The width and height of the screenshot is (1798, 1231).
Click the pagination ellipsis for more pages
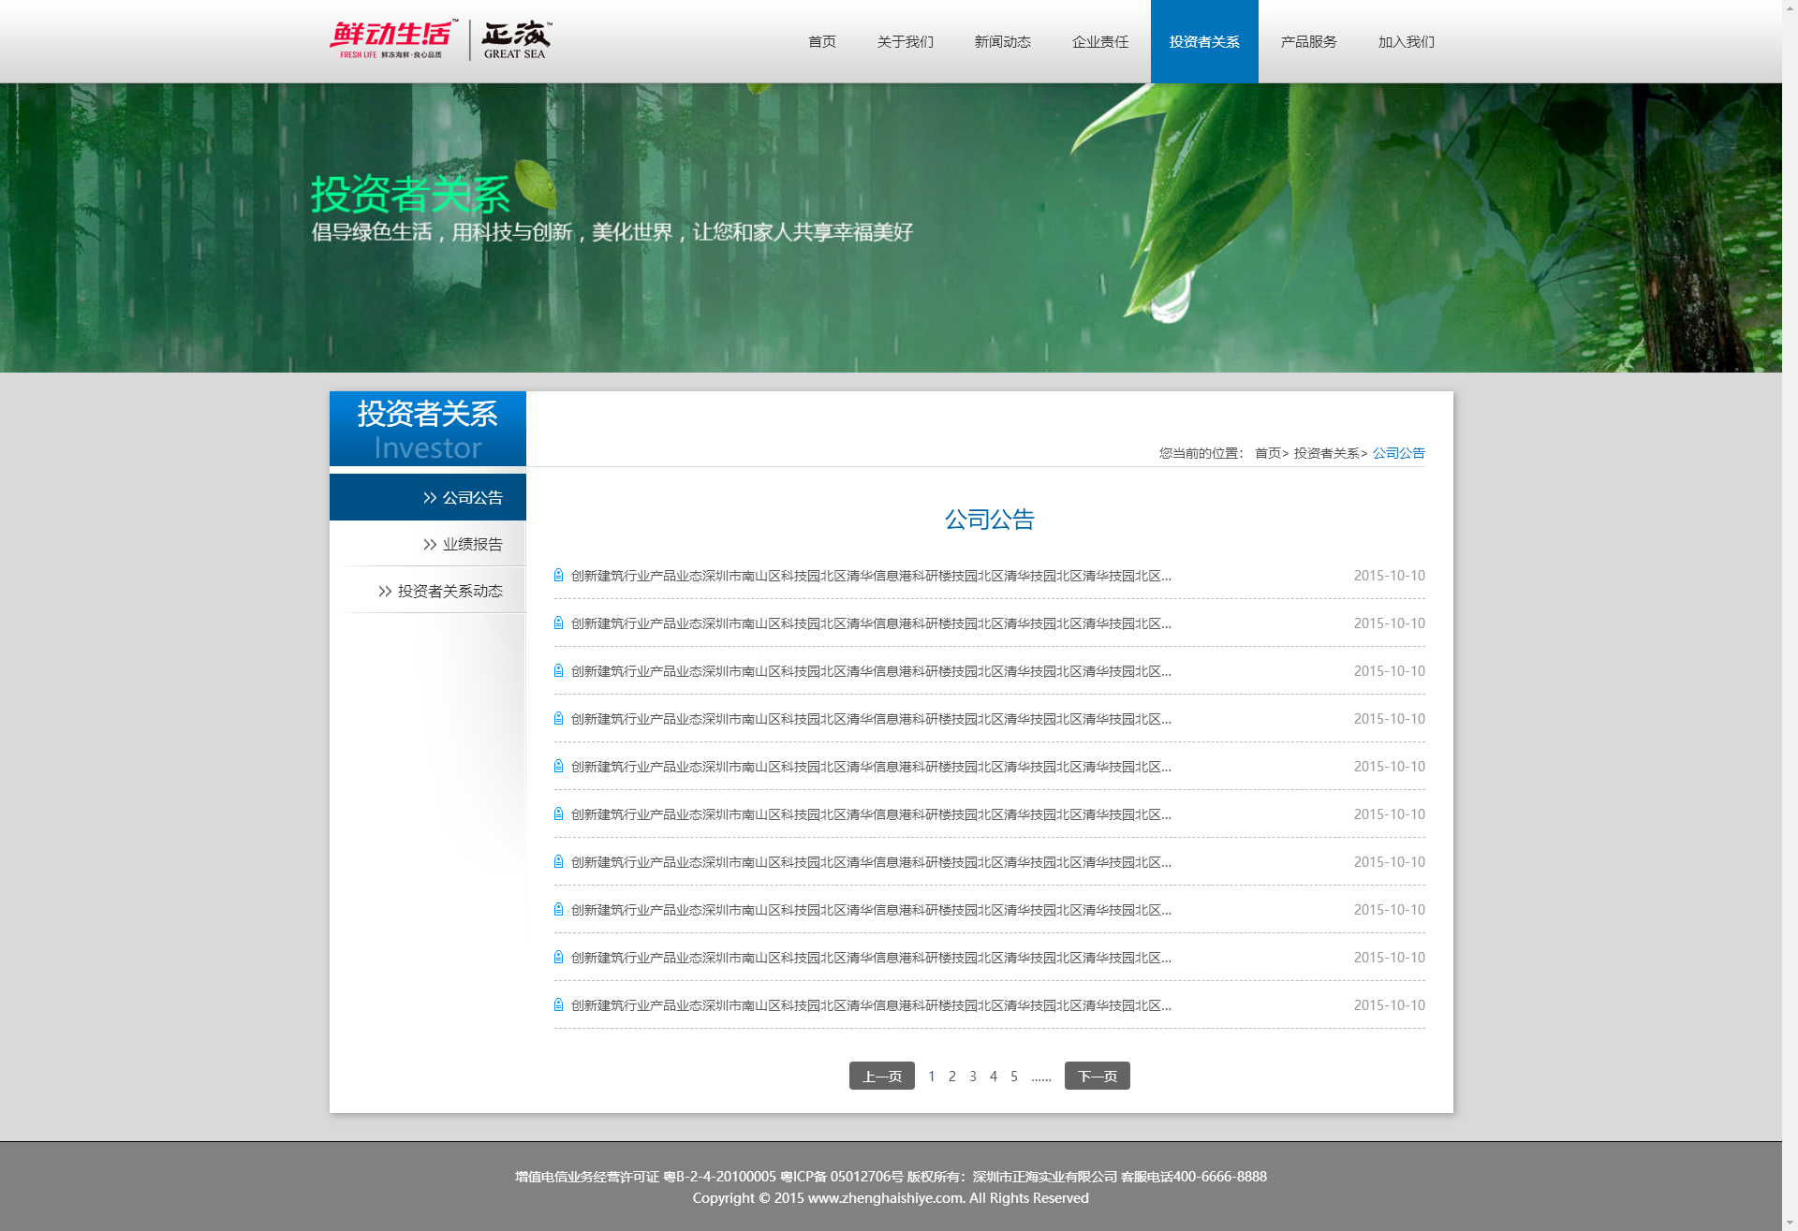pyautogui.click(x=1040, y=1077)
